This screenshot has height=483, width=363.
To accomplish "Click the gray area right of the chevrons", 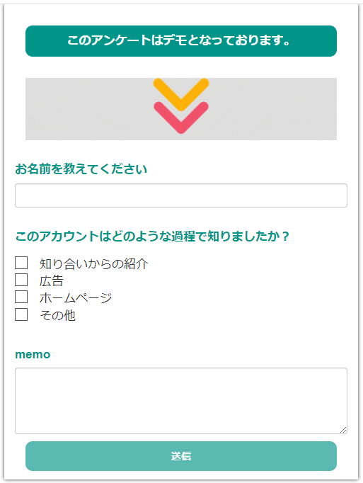I will tap(273, 109).
